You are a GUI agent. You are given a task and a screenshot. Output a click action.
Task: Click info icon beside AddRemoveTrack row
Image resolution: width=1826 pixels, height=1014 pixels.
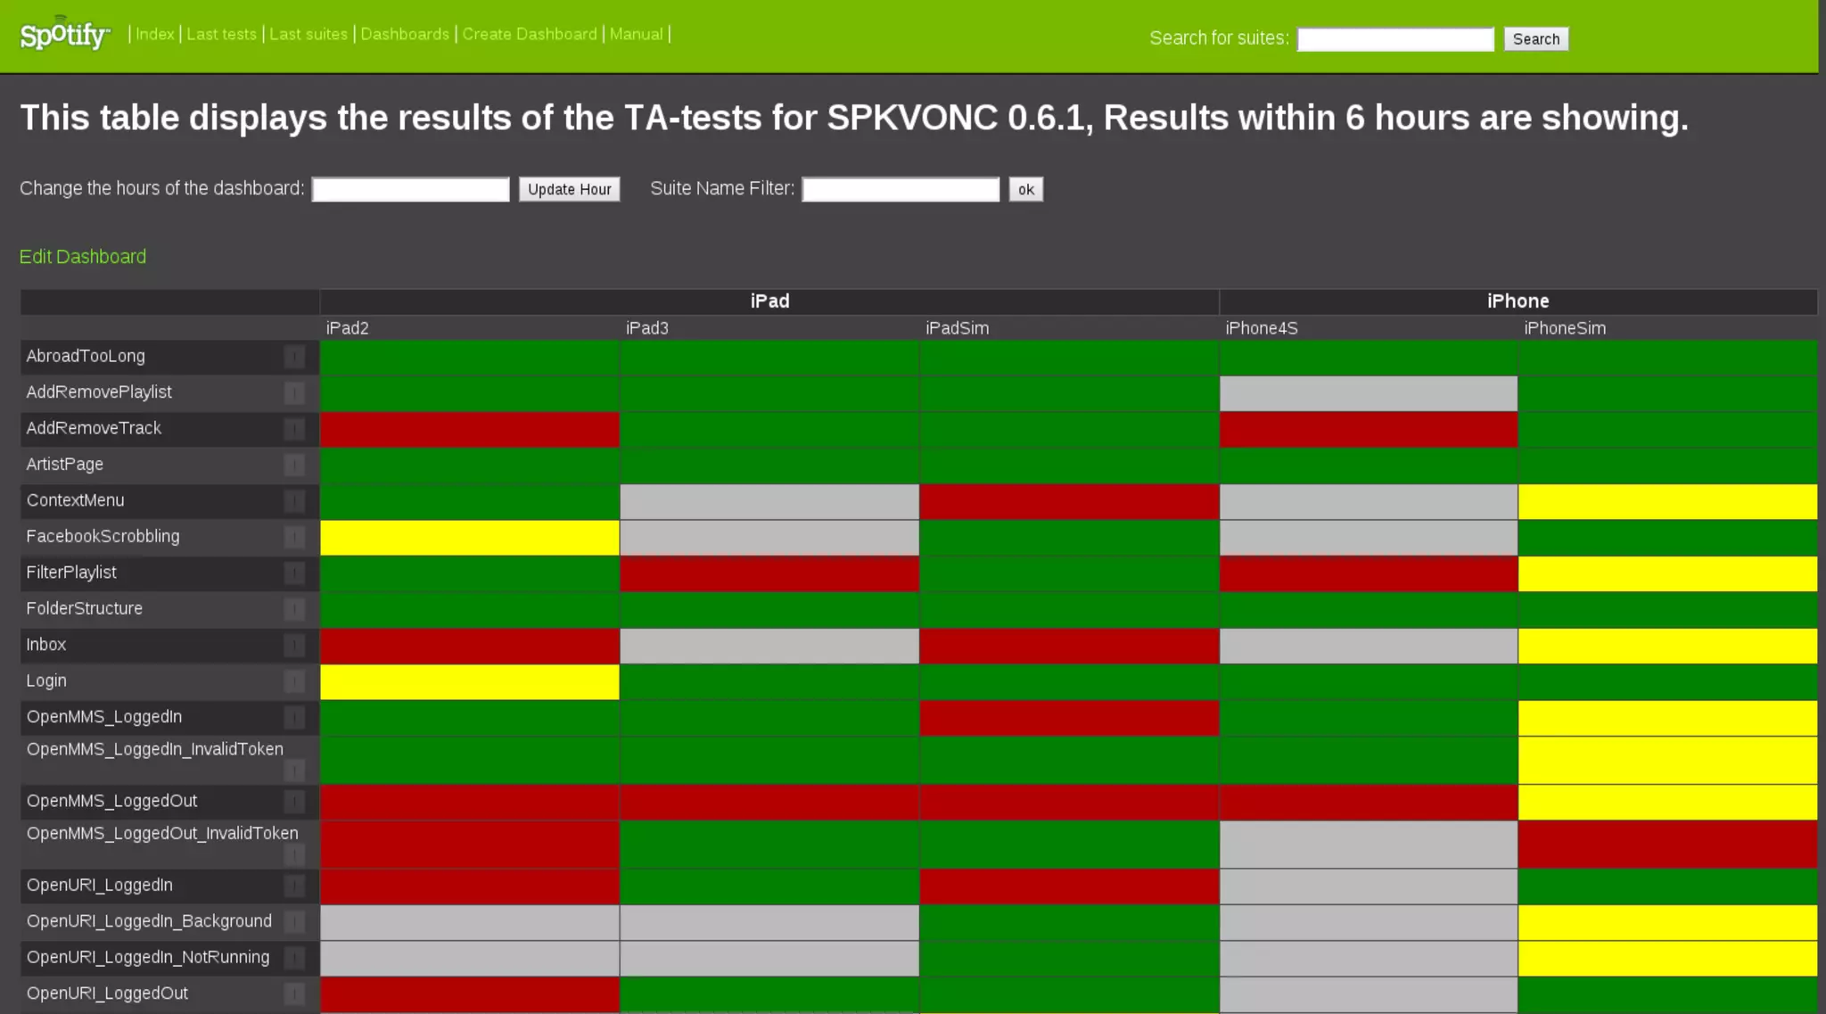point(294,429)
